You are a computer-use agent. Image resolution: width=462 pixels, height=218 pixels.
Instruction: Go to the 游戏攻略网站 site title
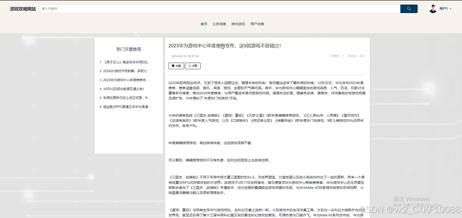pos(23,9)
